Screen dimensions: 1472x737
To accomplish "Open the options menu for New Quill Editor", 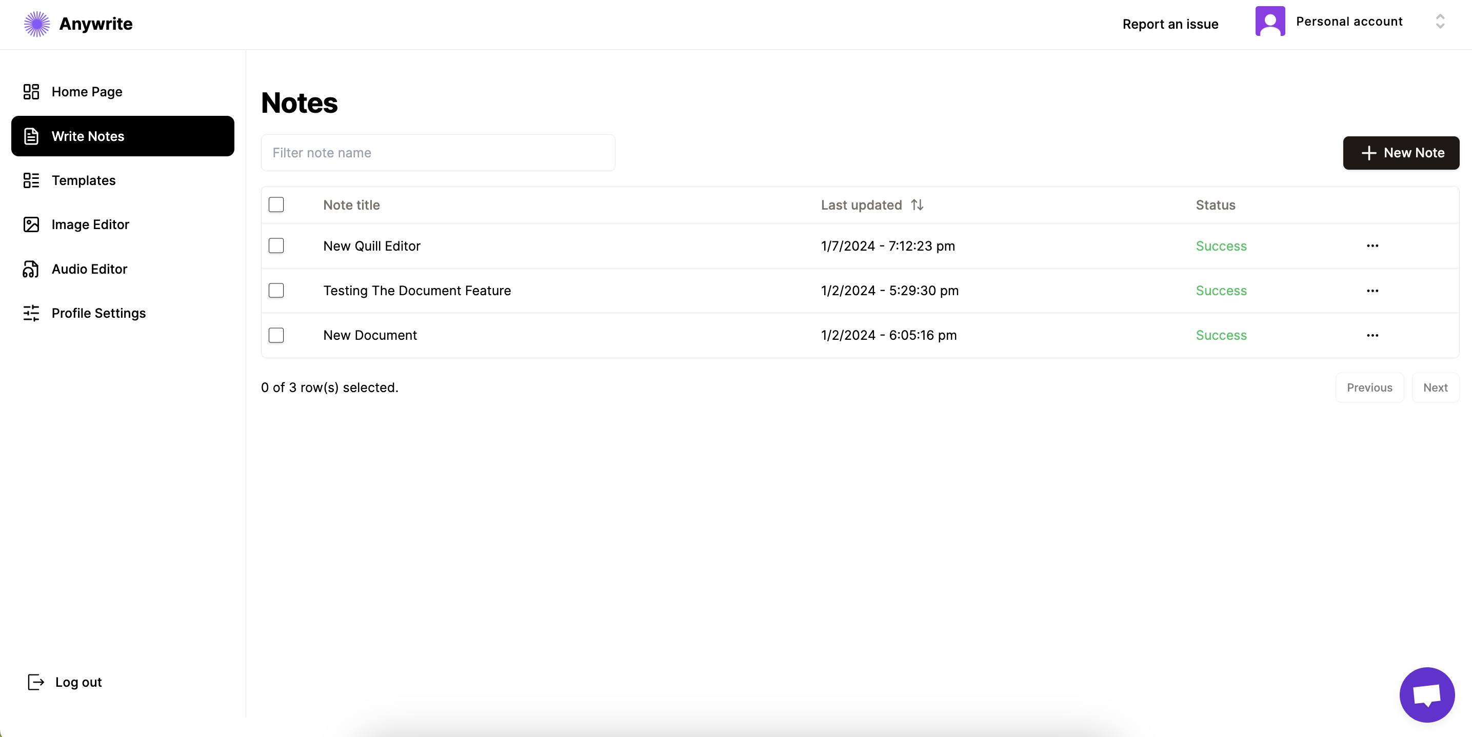I will (1372, 245).
